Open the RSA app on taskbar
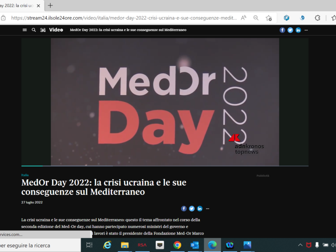Viewport: 336px width, 252px height. [142, 245]
